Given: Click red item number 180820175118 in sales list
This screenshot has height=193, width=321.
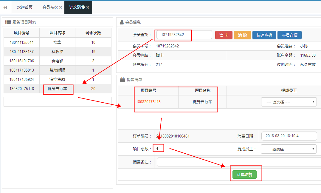Looking at the screenshot, I should coord(148,102).
